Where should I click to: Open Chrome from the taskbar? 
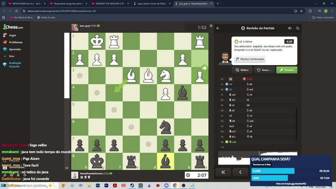click(175, 186)
